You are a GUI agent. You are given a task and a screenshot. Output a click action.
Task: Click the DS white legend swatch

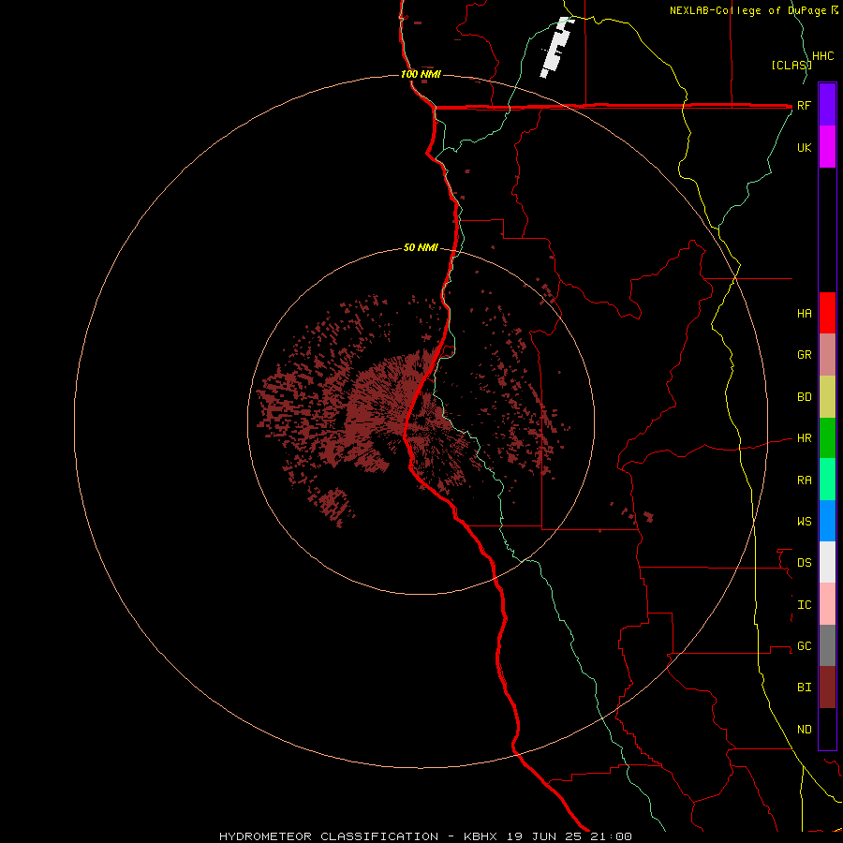(x=827, y=562)
